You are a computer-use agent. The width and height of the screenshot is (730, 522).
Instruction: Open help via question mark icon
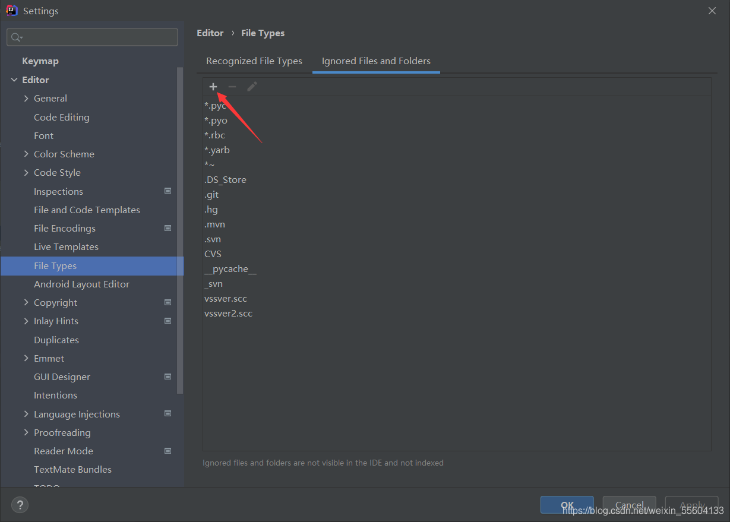point(20,505)
